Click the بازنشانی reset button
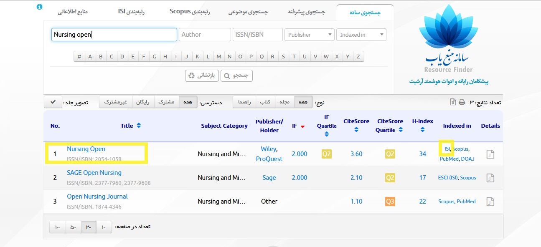541x247 pixels. (202, 76)
